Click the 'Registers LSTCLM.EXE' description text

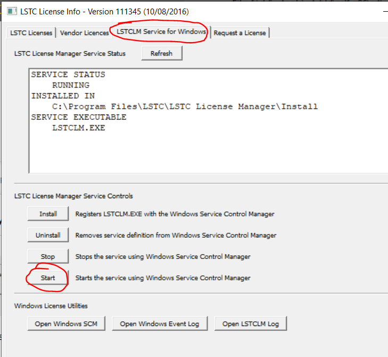(x=175, y=214)
